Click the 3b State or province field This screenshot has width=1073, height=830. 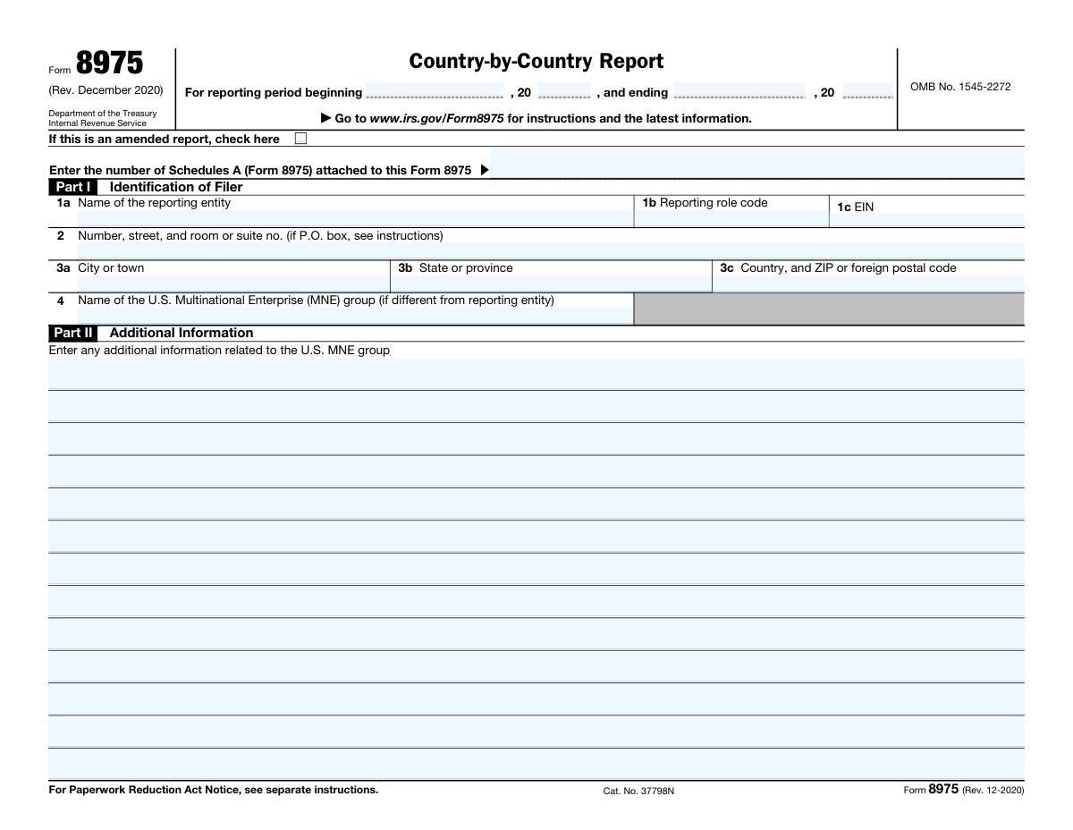pos(551,284)
